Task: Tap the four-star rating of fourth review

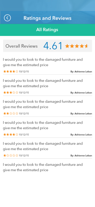Action: [11, 135]
